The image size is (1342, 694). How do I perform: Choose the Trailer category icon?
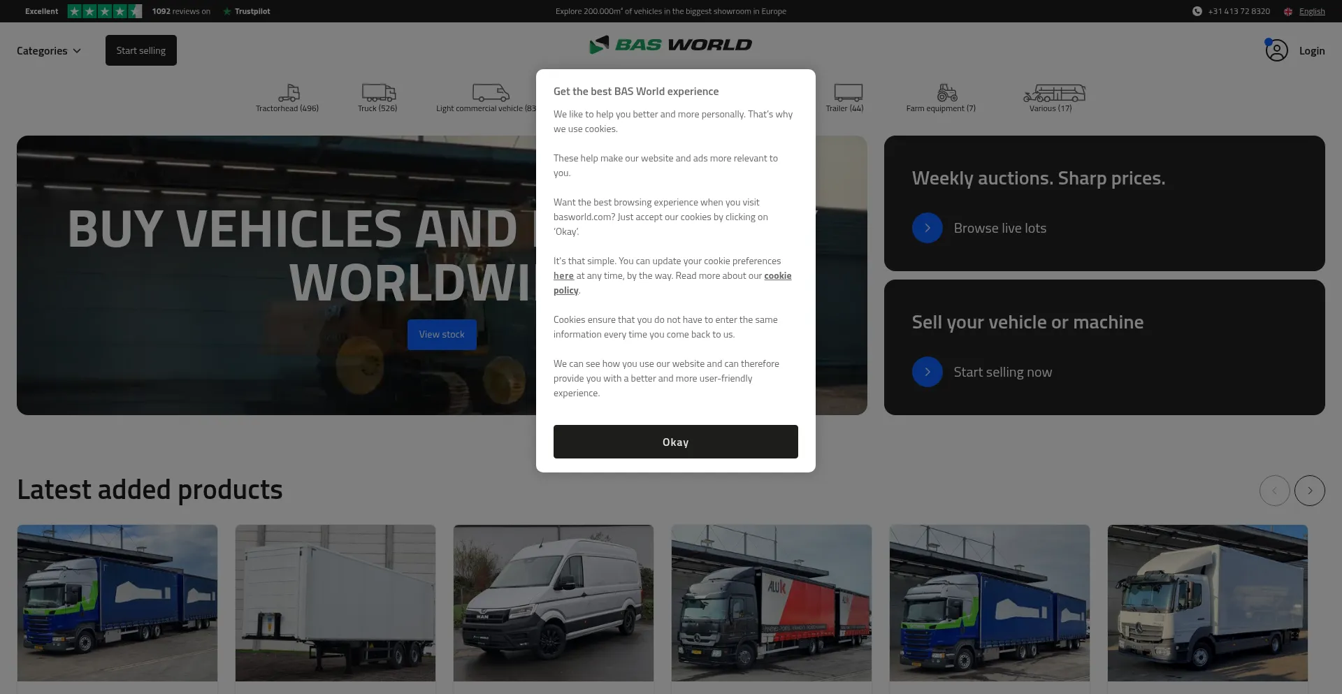[847, 93]
